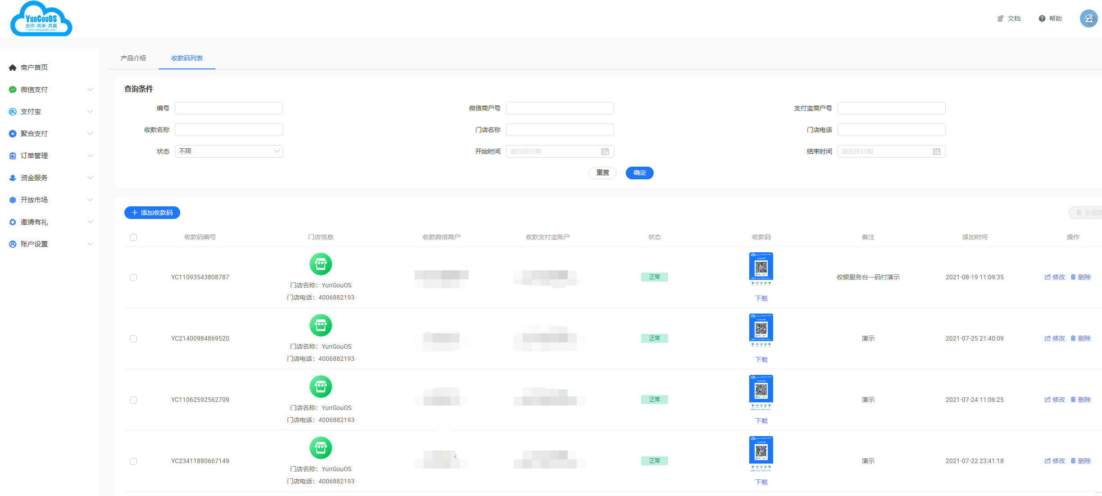Click the 重置 reset button
Image resolution: width=1102 pixels, height=496 pixels.
(603, 173)
